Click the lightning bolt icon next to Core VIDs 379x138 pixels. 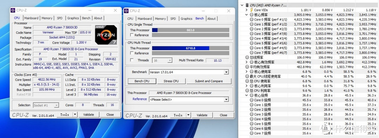(x=251, y=10)
